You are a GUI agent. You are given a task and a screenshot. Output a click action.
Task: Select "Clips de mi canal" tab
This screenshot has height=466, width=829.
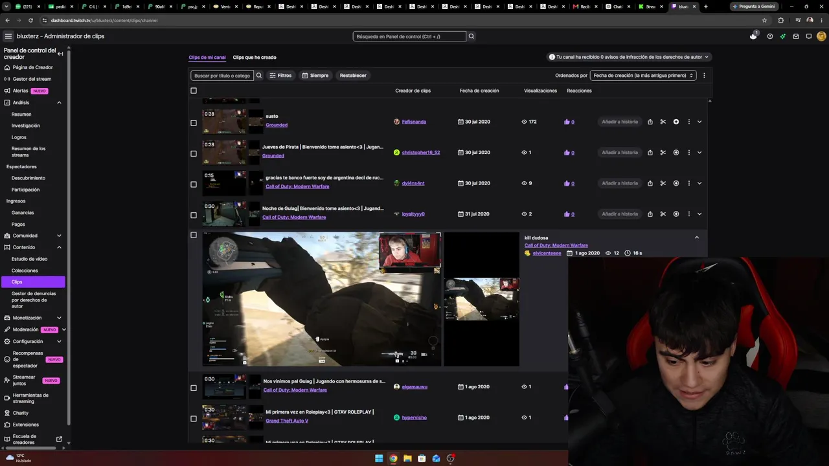[207, 57]
